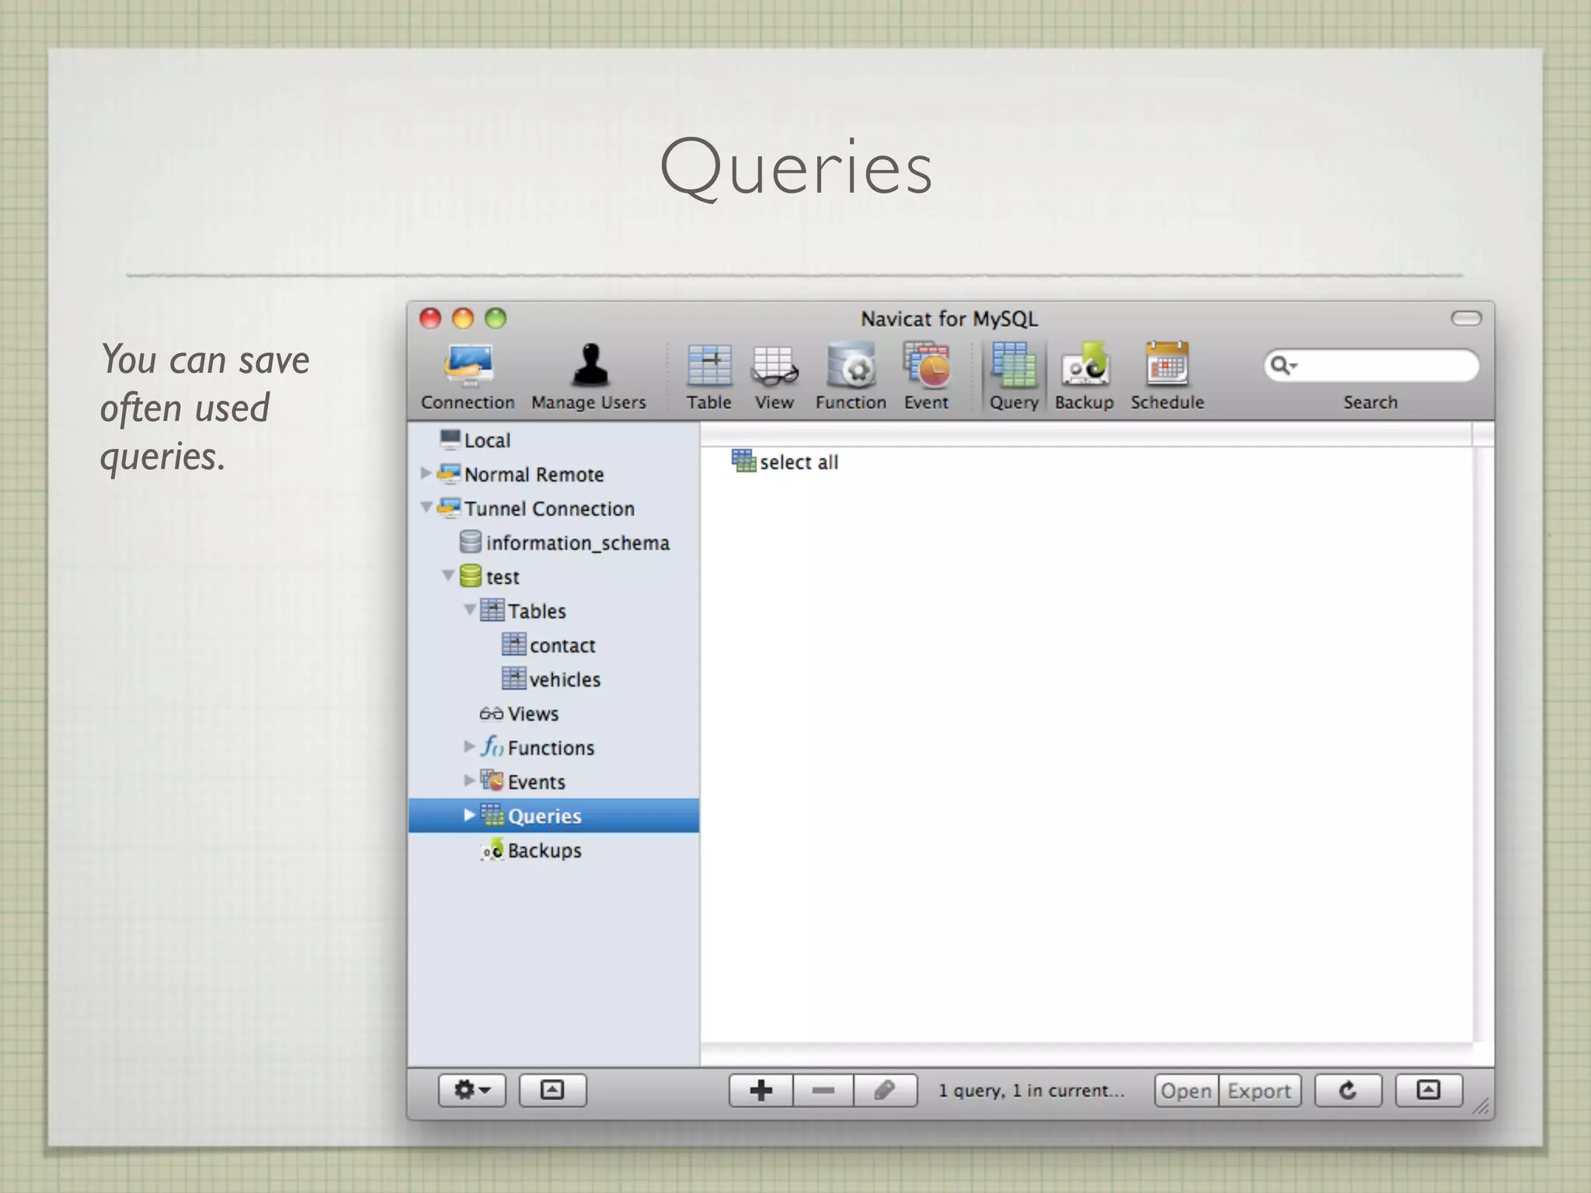Click the sidebar toggle button beside the gear

552,1090
